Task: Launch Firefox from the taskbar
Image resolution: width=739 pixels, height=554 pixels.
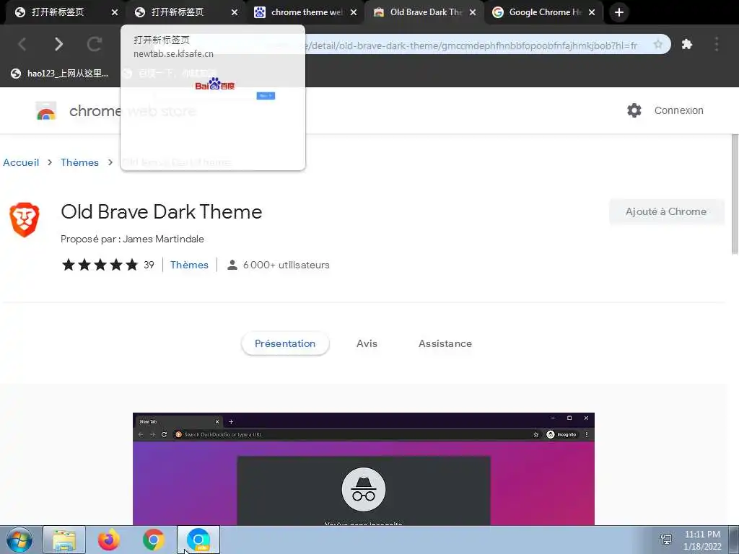Action: tap(109, 540)
